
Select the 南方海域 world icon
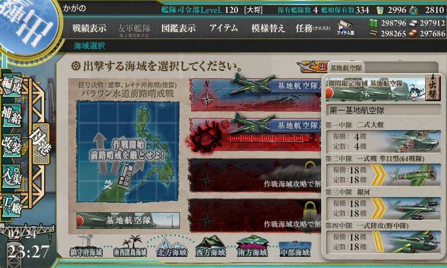click(x=253, y=246)
